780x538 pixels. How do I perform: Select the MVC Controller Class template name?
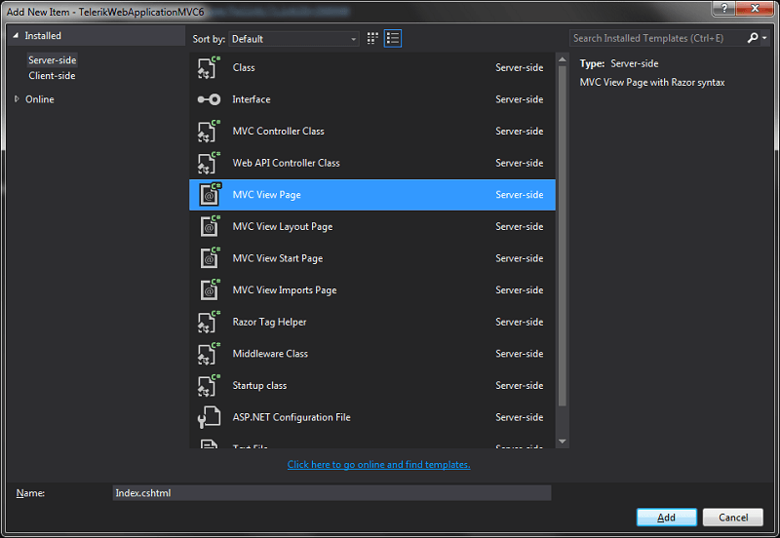point(278,132)
